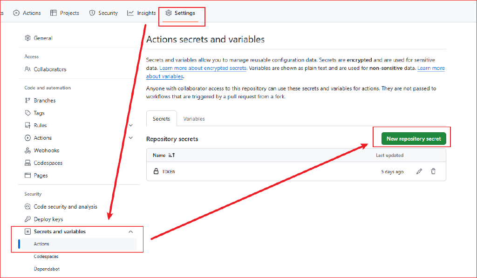The image size is (477, 278).
Task: Collapse the Secrets and variables section
Action: (131, 231)
